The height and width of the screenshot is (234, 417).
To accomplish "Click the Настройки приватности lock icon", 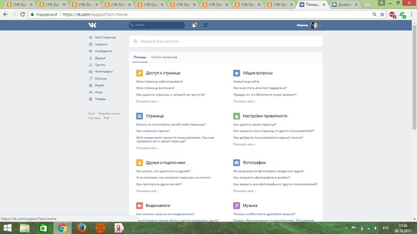I will coord(237,116).
